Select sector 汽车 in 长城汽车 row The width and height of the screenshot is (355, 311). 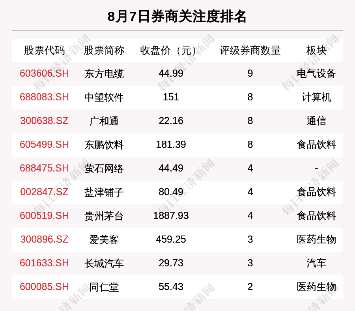pos(316,263)
